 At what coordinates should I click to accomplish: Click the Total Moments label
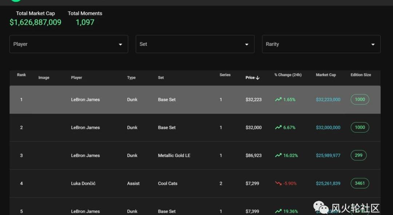[x=85, y=13]
